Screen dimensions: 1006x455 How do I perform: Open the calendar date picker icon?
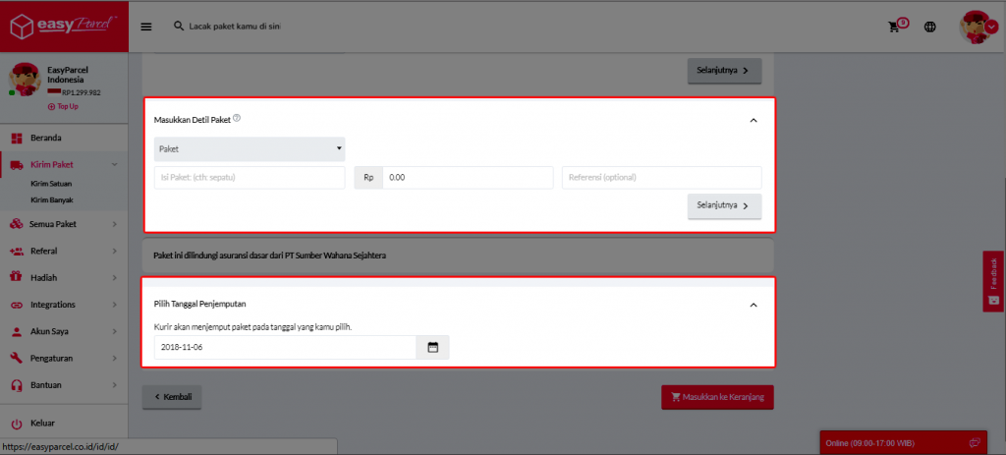tap(432, 348)
